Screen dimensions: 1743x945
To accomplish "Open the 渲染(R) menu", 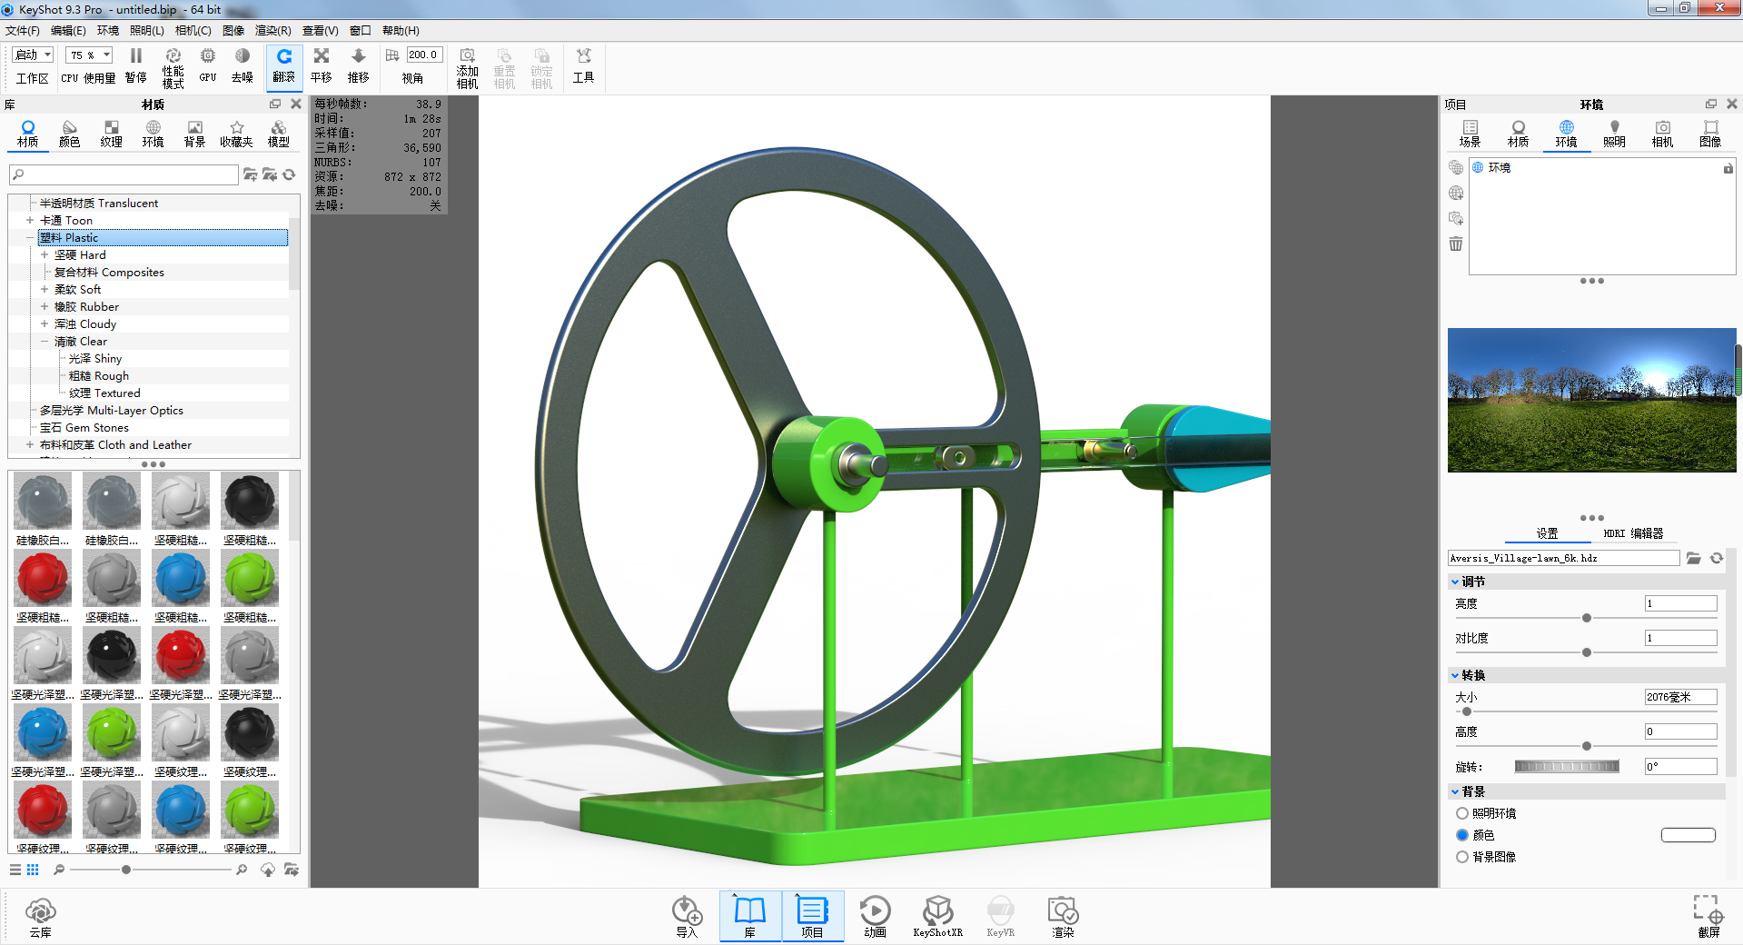I will (273, 30).
